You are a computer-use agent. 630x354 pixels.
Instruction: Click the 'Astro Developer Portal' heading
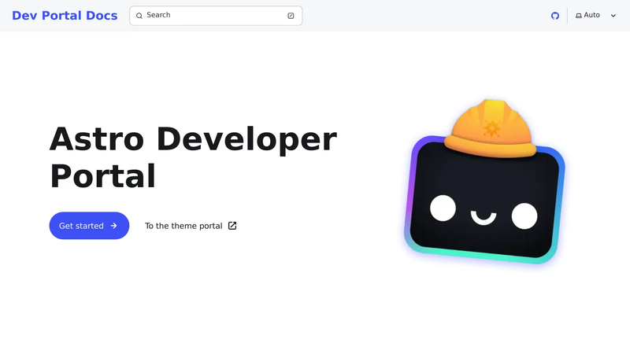[x=193, y=157]
